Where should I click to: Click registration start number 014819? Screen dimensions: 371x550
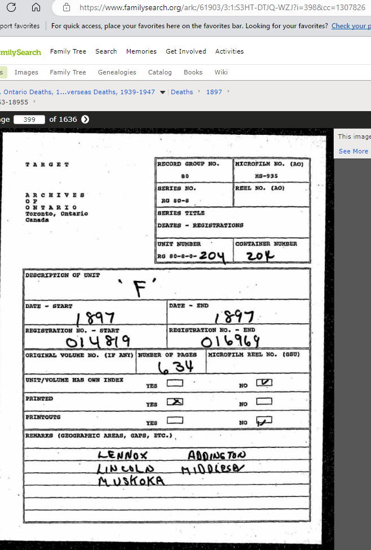98,341
